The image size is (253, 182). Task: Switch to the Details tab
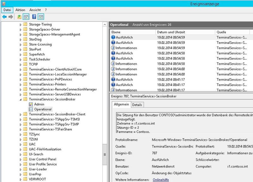coord(137,105)
